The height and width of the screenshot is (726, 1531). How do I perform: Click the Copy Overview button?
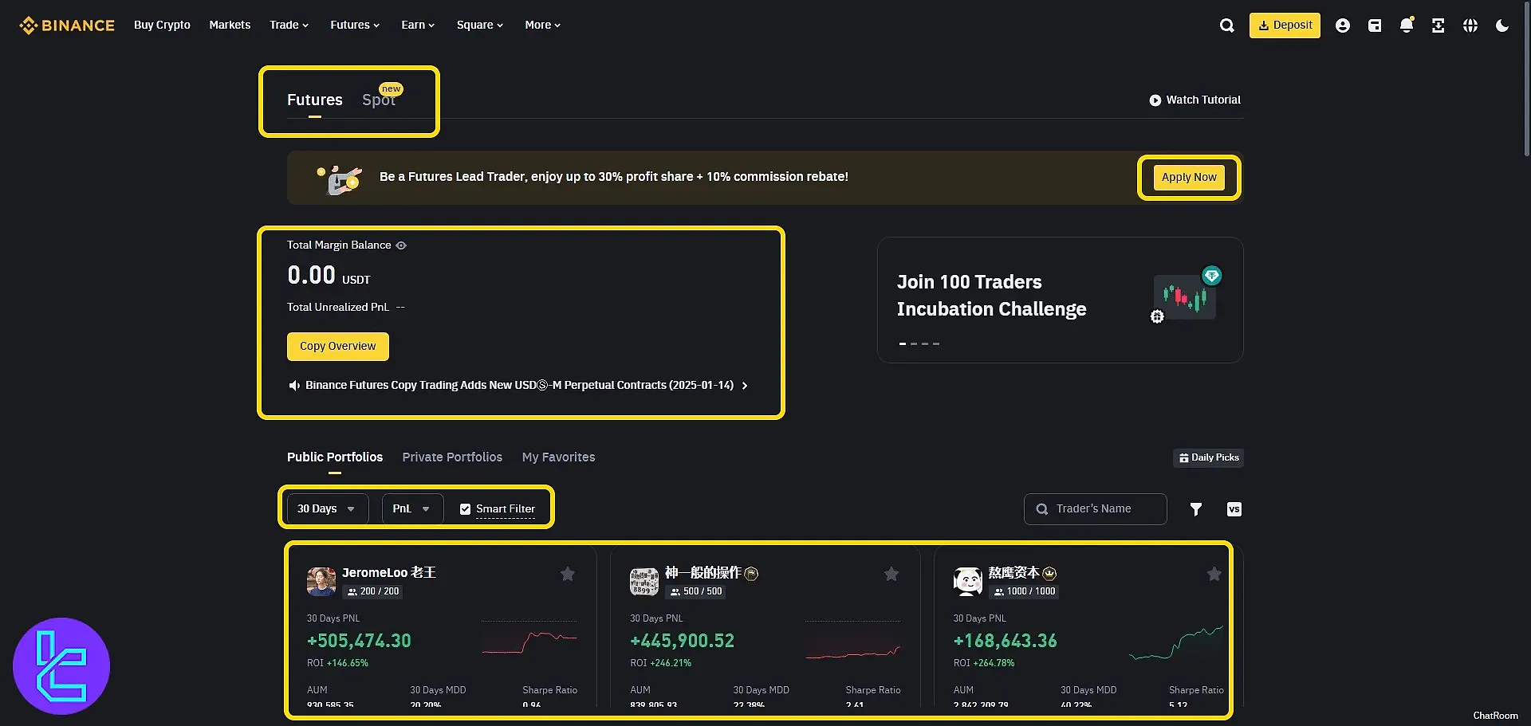(x=337, y=347)
